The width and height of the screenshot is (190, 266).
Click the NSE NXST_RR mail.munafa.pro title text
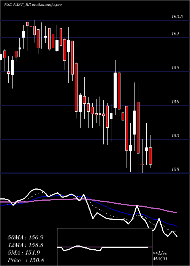(x=33, y=5)
